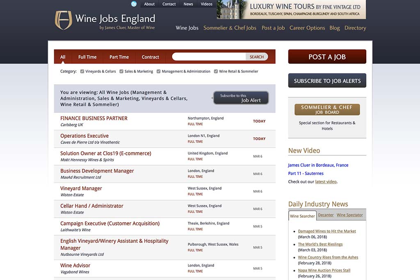This screenshot has height=280, width=420.
Task: Open English Vineyard/Winery Assistant listing
Action: 114,244
